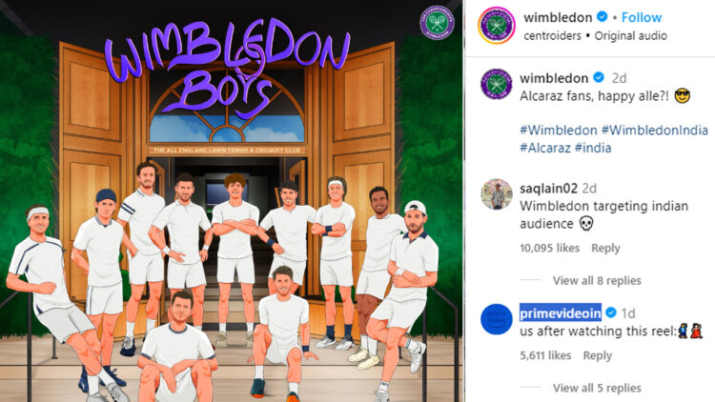This screenshot has width=715, height=402.
Task: Open the saqlain02 username link
Action: [x=548, y=189]
